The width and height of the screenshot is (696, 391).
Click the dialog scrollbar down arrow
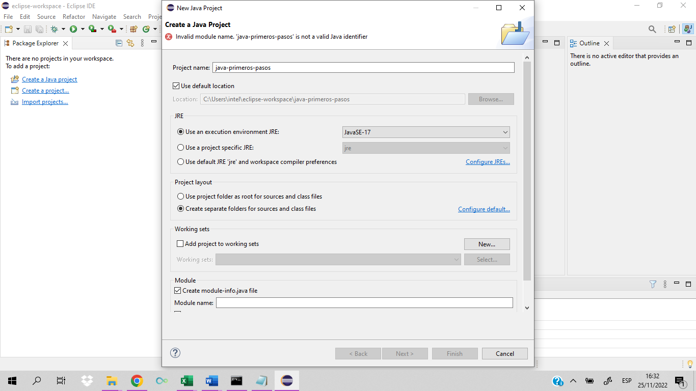pos(527,308)
